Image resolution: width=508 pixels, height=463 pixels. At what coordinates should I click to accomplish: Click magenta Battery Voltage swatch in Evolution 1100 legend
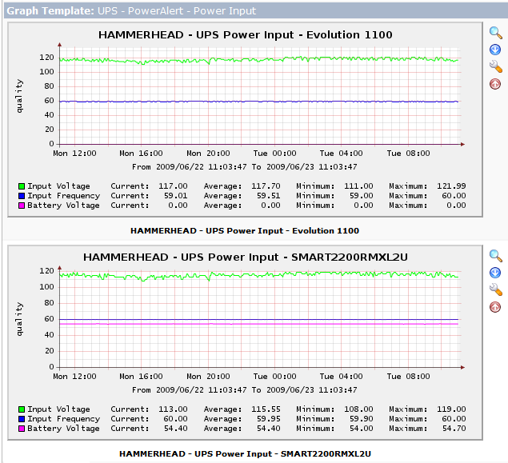[22, 206]
